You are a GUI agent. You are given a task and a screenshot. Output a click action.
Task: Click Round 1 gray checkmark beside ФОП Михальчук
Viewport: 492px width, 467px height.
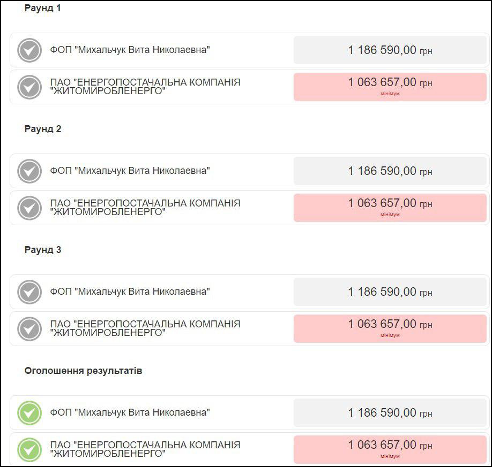[x=29, y=50]
